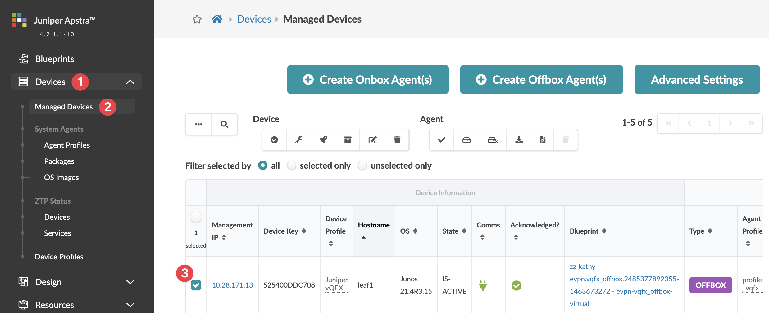Viewport: 769px width, 313px height.
Task: Select the 'selected only' filter radio
Action: click(x=292, y=165)
